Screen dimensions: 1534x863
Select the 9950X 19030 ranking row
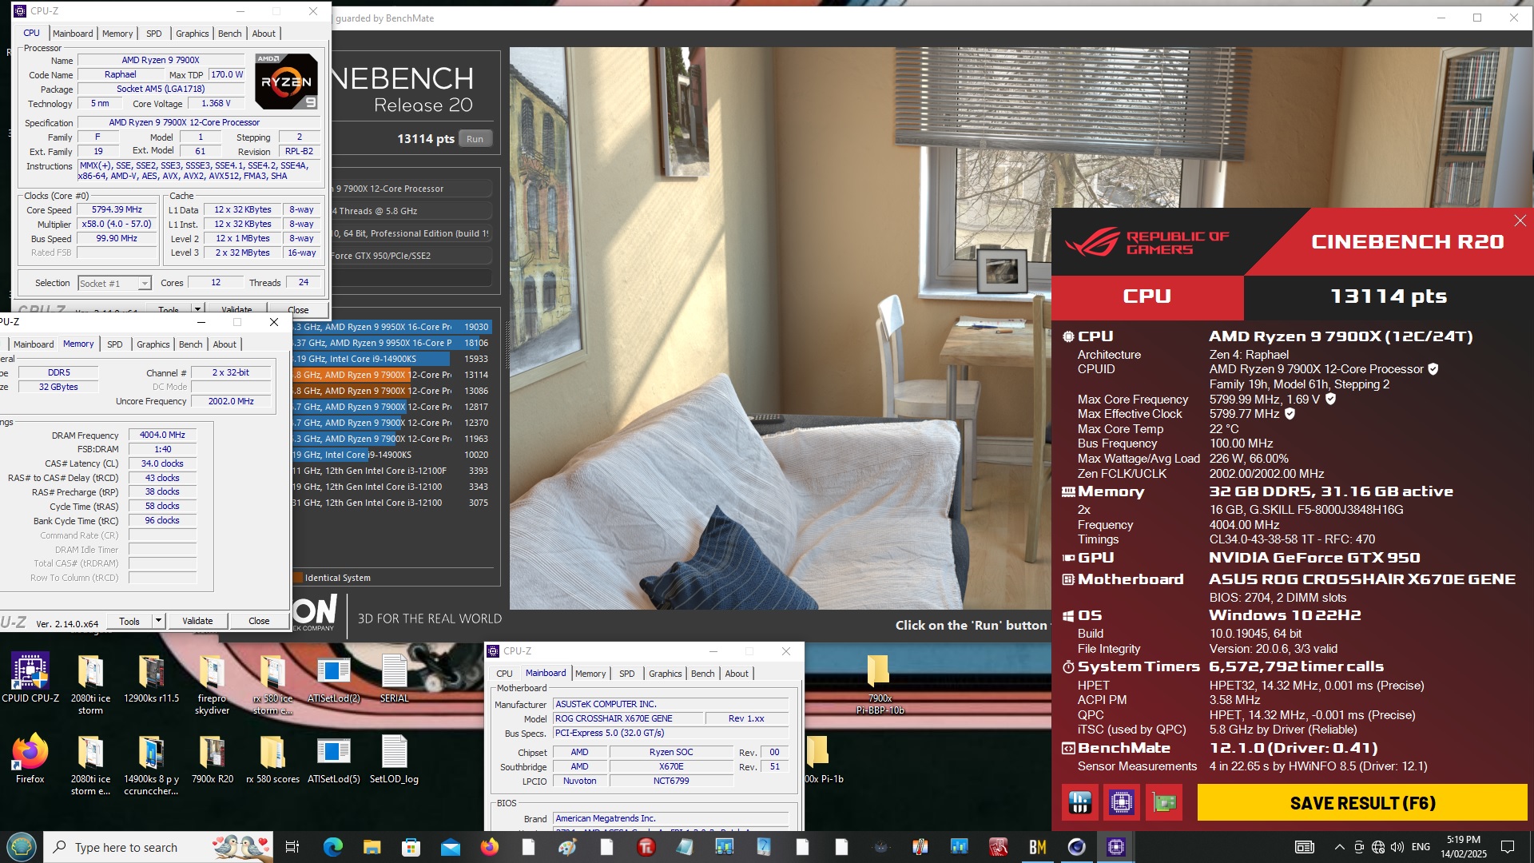pyautogui.click(x=391, y=327)
